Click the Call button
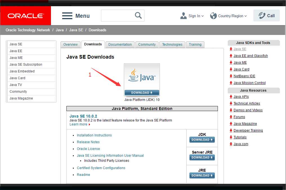Image resolution: width=286 pixels, height=190 pixels. click(x=267, y=16)
